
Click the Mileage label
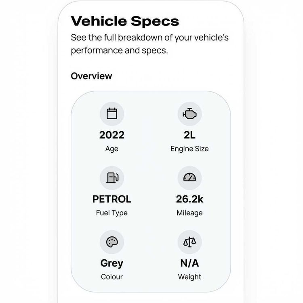[x=189, y=213]
